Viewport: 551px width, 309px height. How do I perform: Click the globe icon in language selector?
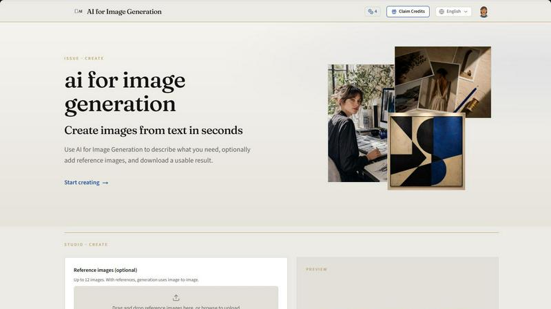coord(441,12)
